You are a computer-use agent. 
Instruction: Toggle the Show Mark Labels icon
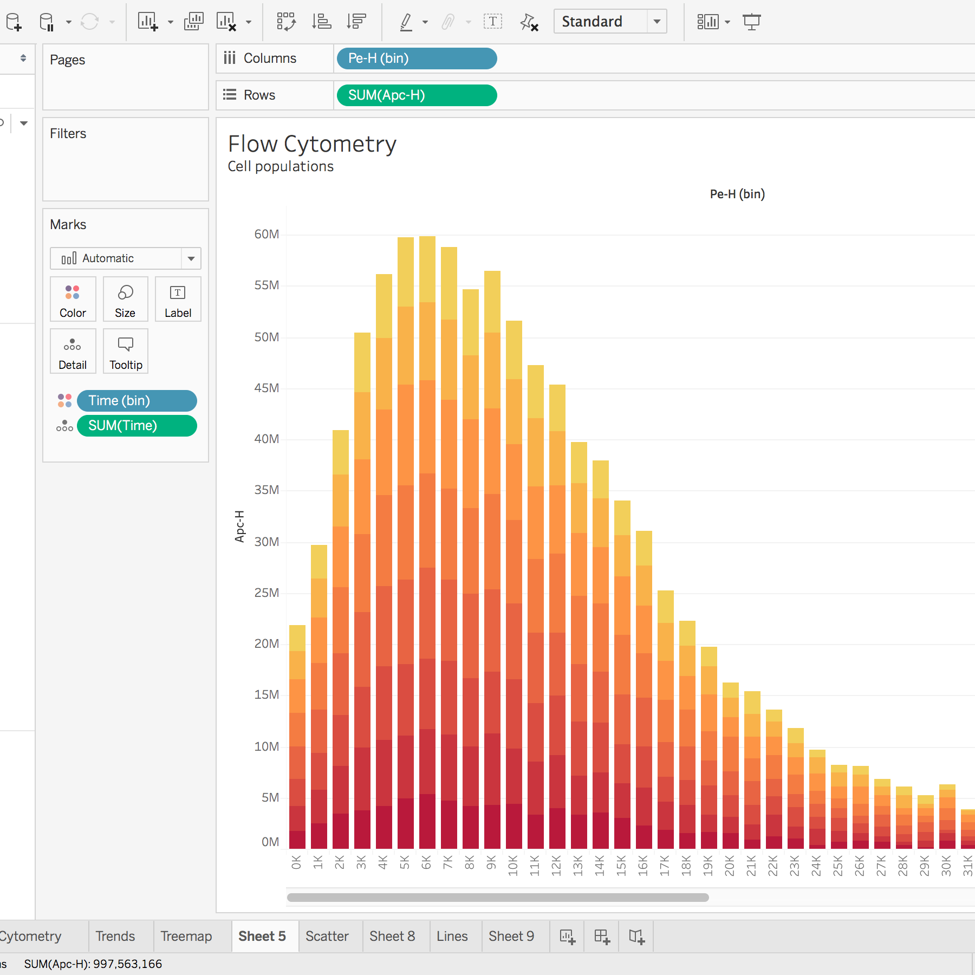coord(492,22)
